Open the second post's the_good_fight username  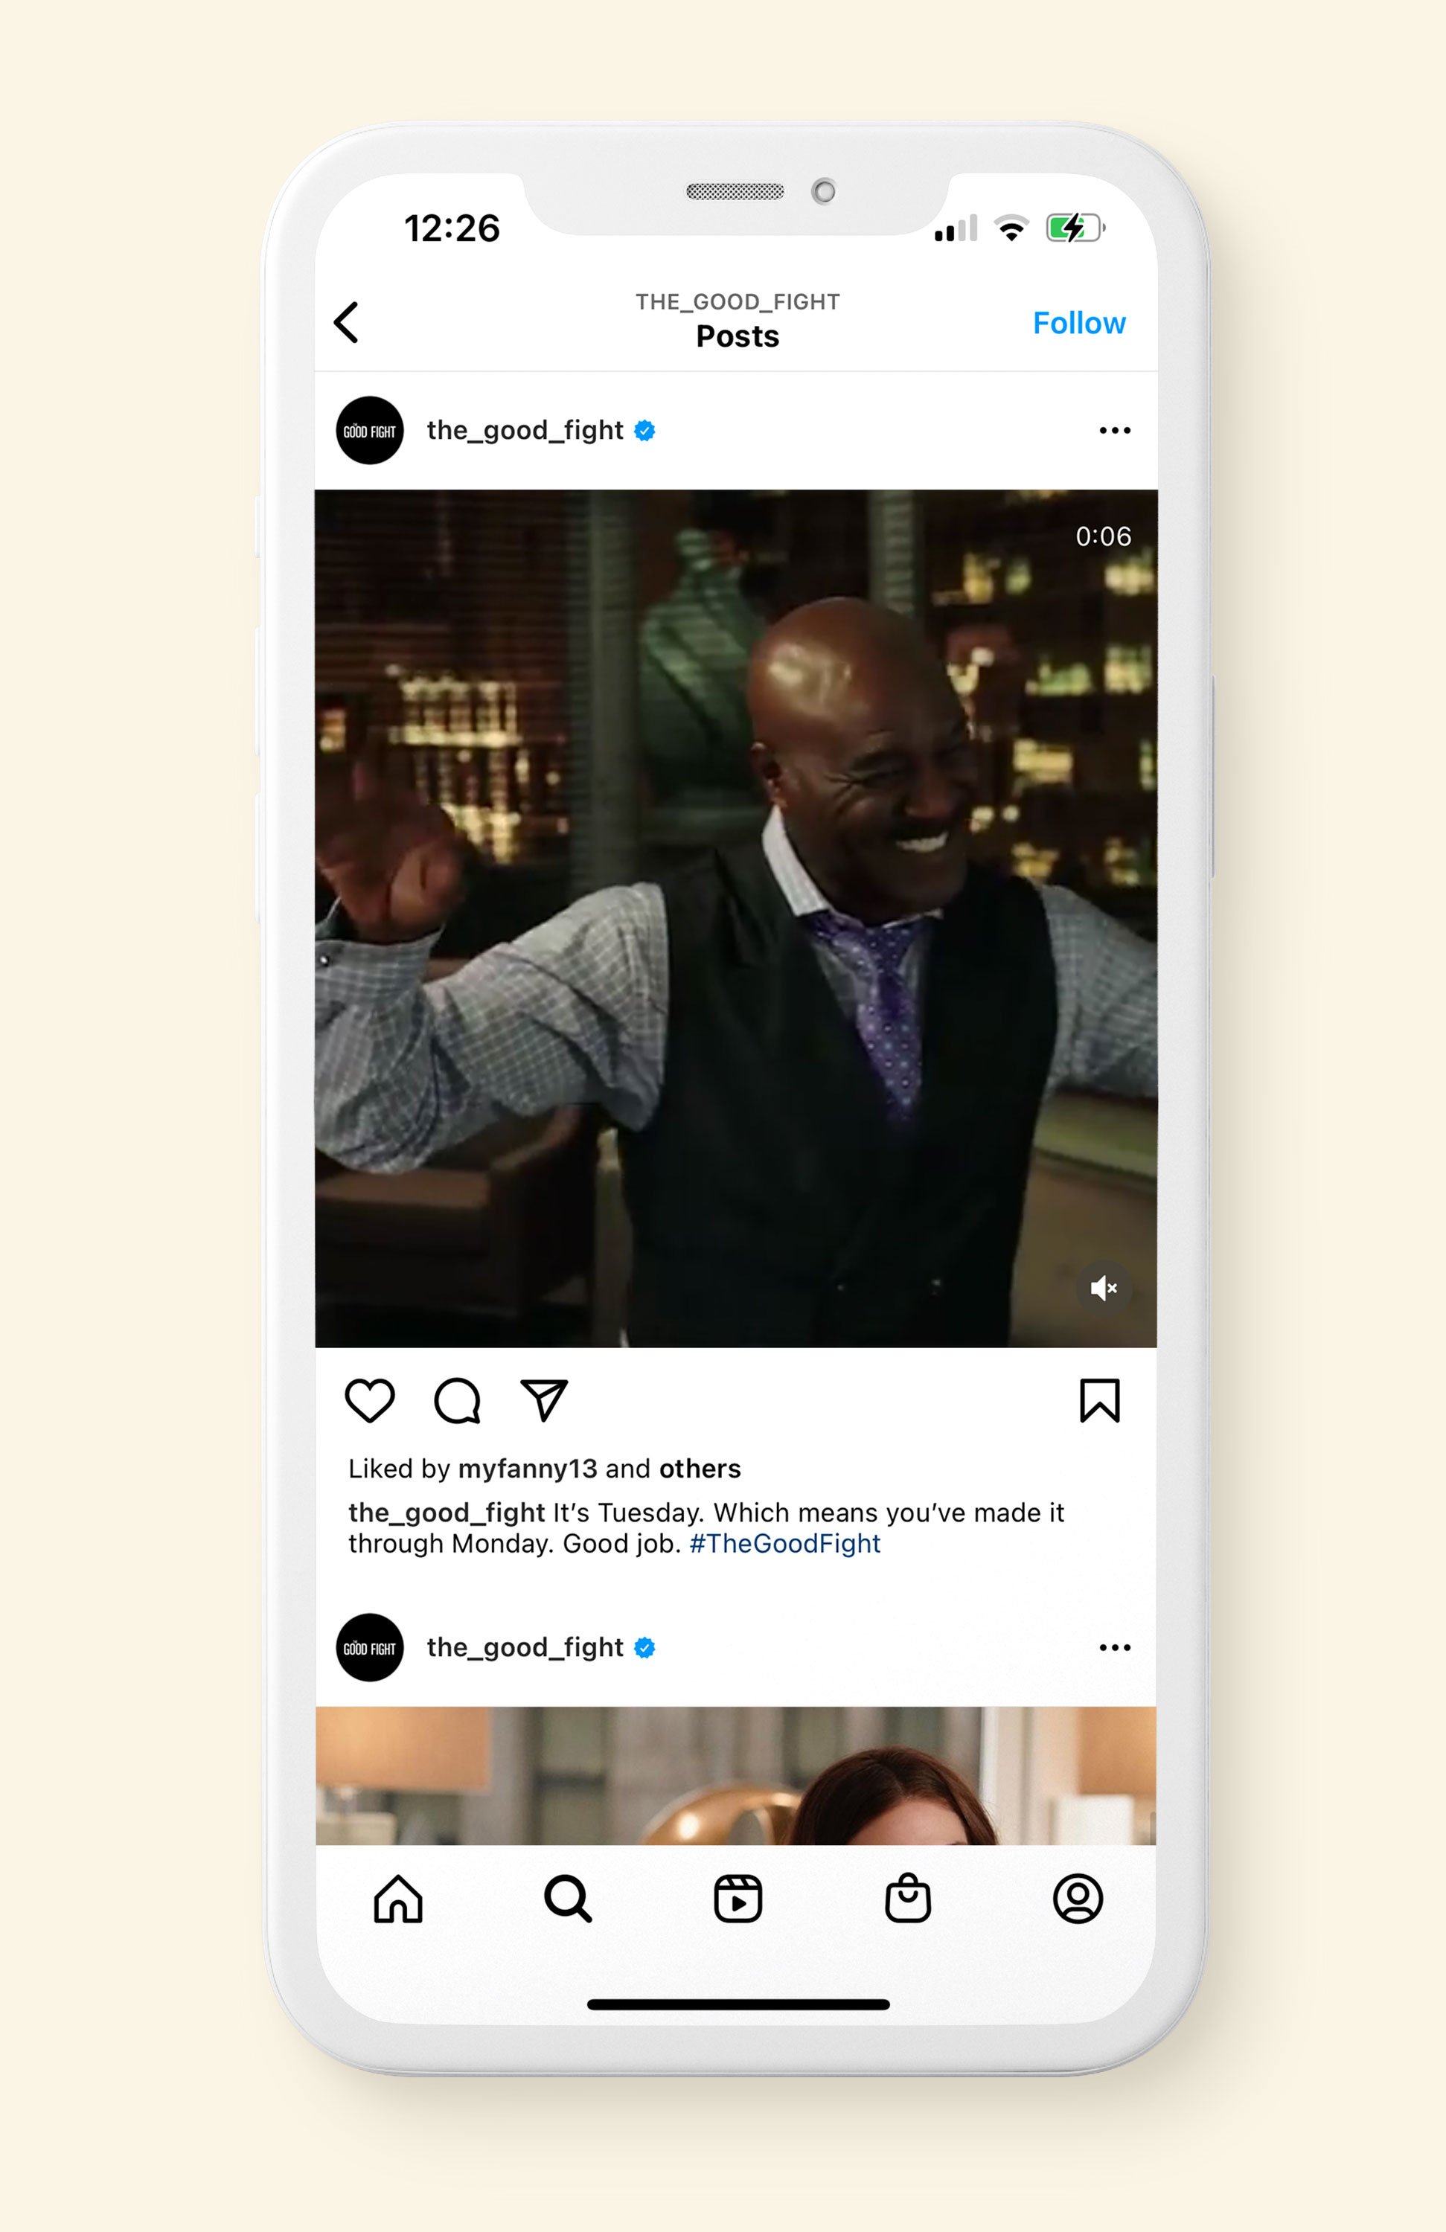point(525,1648)
